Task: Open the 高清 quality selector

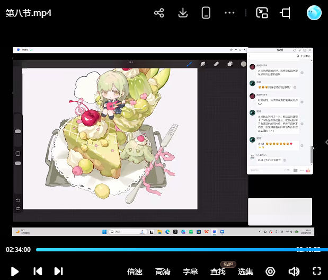Action: coord(163,272)
